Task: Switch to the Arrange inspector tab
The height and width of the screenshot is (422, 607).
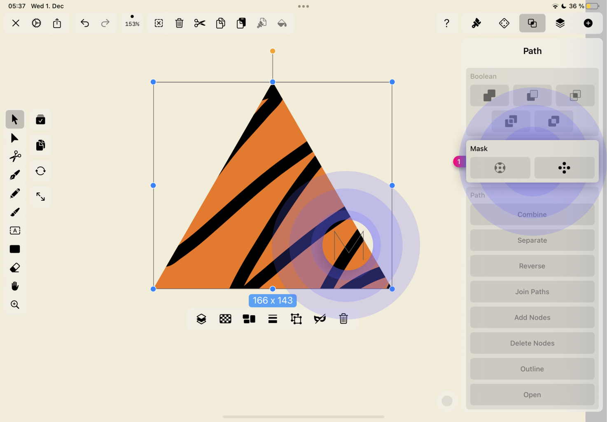Action: [x=504, y=23]
